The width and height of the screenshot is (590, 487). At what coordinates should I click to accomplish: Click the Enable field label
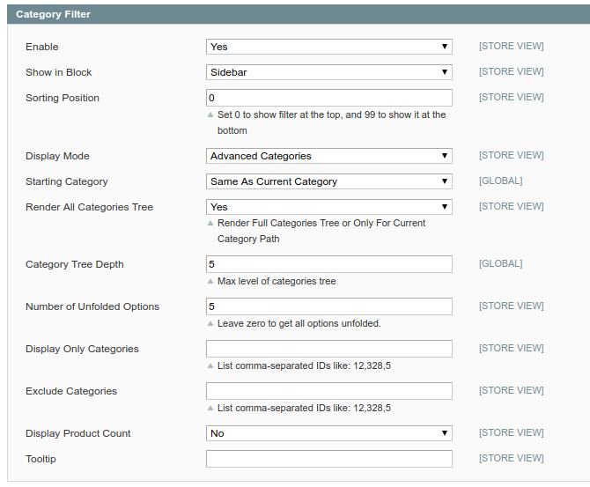pyautogui.click(x=42, y=47)
